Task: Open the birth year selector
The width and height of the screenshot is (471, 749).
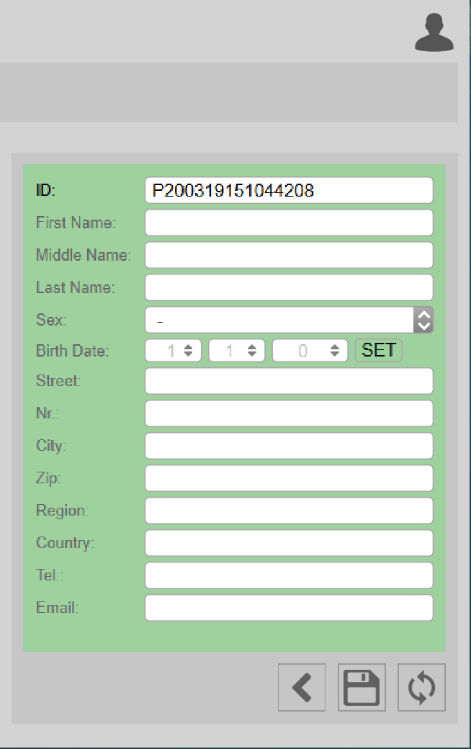Action: coord(310,351)
